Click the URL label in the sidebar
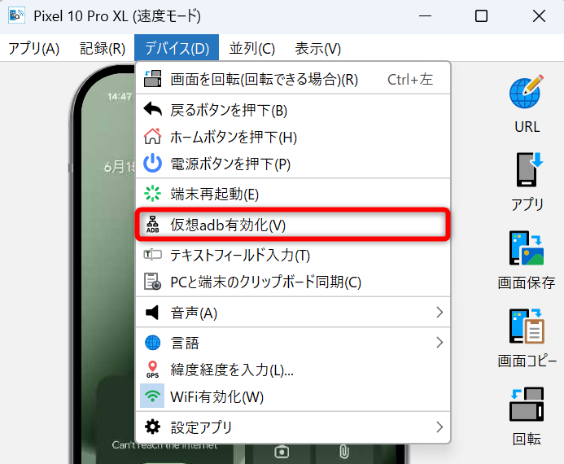The height and width of the screenshot is (464, 564). [527, 127]
